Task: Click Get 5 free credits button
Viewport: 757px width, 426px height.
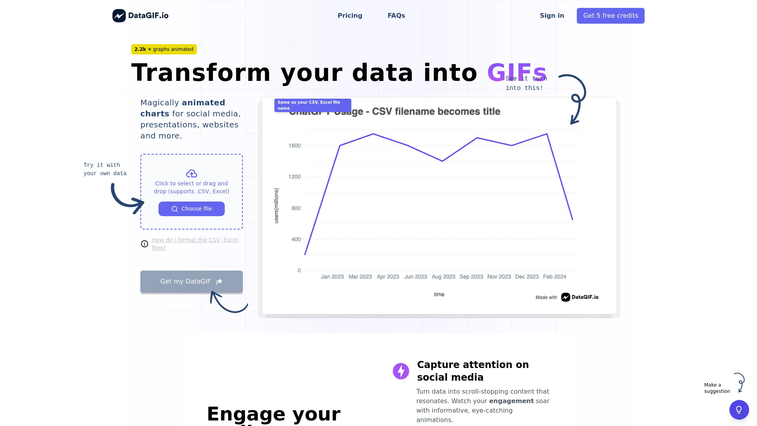Action: 610,16
